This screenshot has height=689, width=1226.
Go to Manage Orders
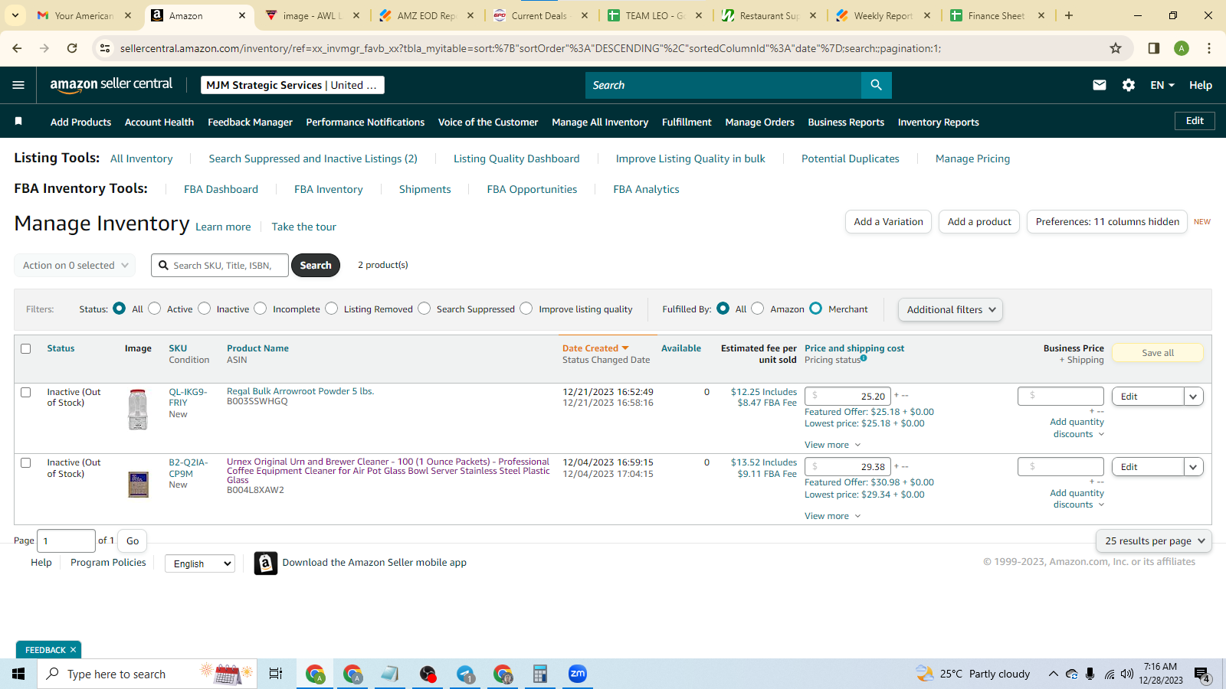(x=759, y=122)
